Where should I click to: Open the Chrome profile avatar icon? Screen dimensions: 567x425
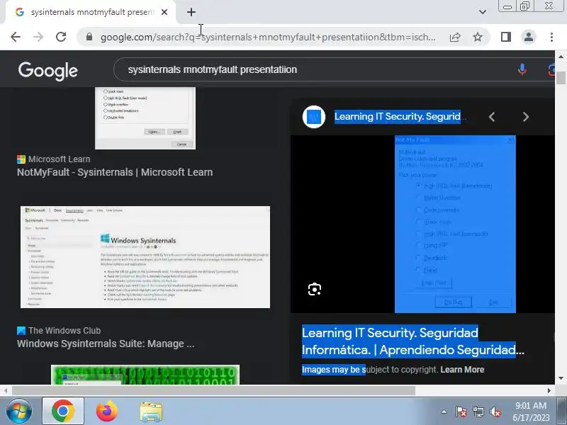529,37
